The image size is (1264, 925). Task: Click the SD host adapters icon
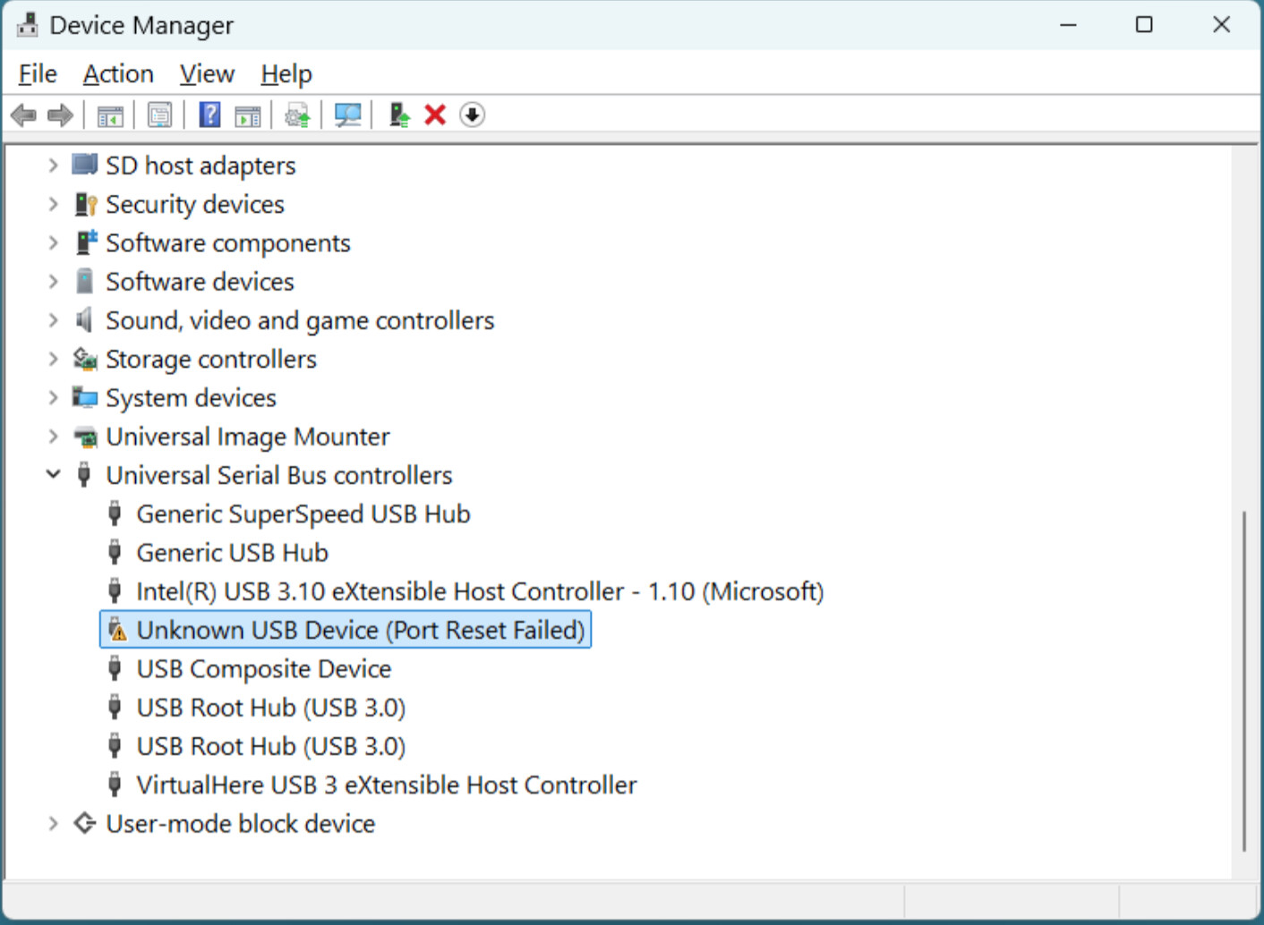(84, 165)
